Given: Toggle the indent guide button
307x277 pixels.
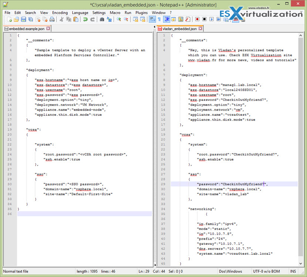Looking at the screenshot, I should click(166, 19).
